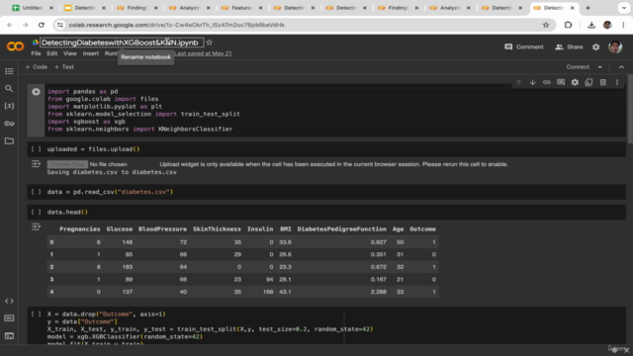Mirror cell in tab
Image resolution: width=633 pixels, height=356 pixels.
click(589, 82)
